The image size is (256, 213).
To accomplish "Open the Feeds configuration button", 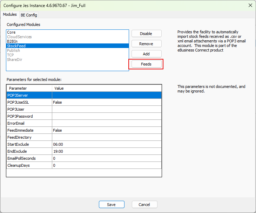I will tap(146, 64).
